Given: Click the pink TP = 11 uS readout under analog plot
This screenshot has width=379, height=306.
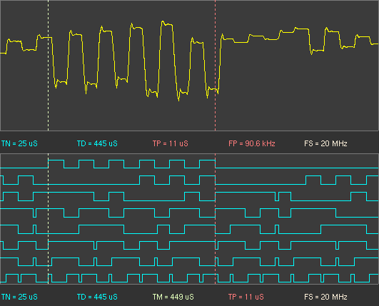Looking at the screenshot, I should point(171,143).
